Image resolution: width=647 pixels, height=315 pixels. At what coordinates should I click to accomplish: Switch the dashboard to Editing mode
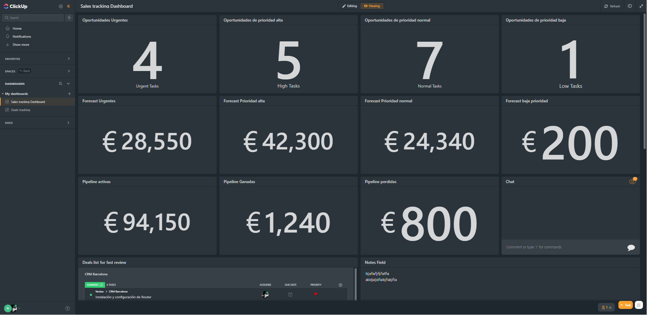tap(350, 6)
